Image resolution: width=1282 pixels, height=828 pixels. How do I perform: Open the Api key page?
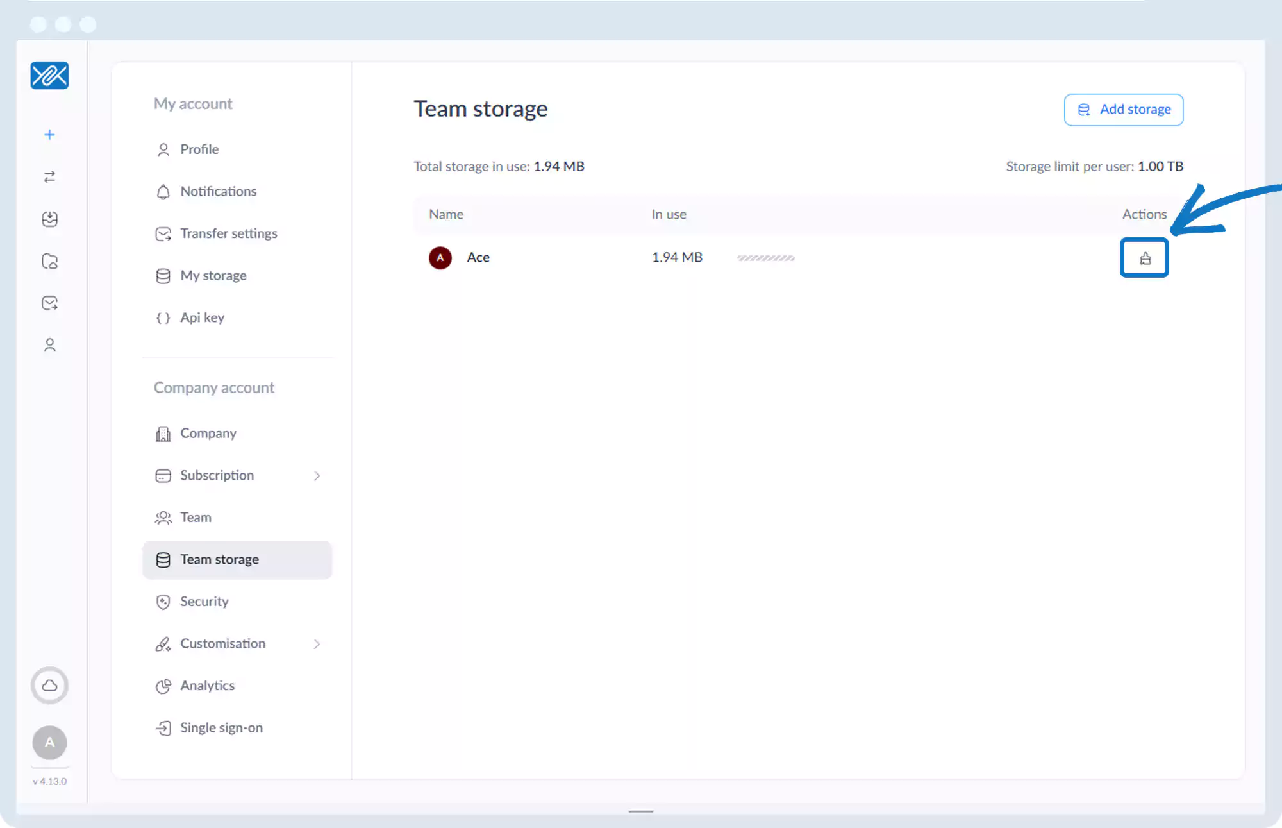point(202,317)
